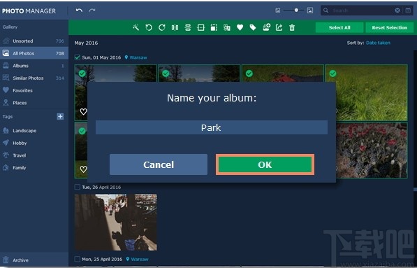This screenshot has width=417, height=268.
Task: Click the search magnifier icon
Action: click(325, 10)
